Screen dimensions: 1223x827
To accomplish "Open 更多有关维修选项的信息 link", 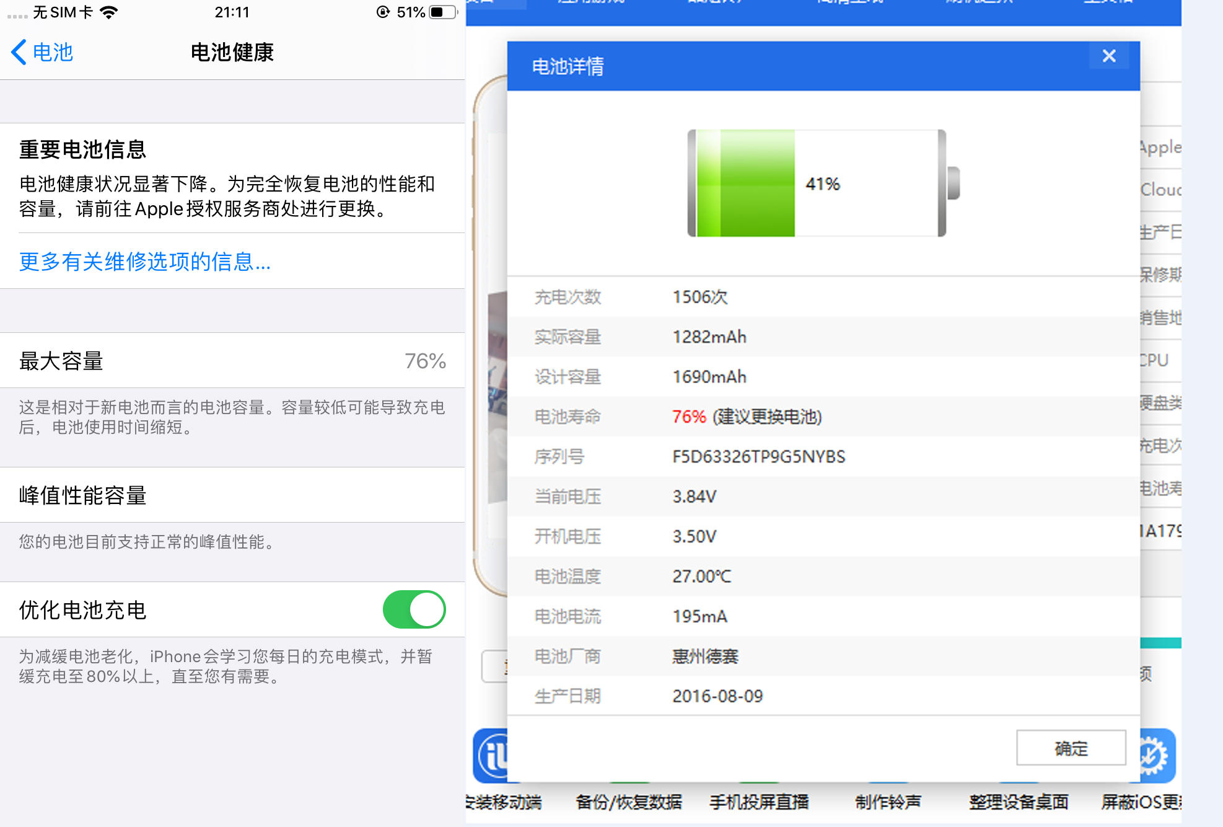I will click(145, 262).
